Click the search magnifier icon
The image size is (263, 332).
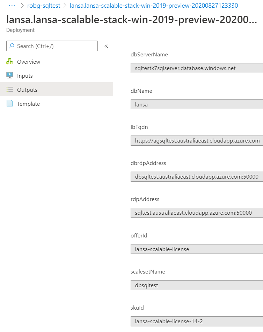tap(12, 46)
